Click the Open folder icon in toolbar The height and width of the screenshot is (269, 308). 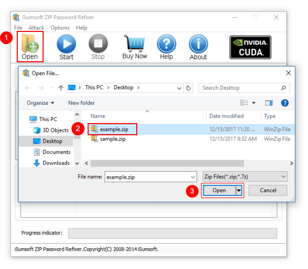30,47
